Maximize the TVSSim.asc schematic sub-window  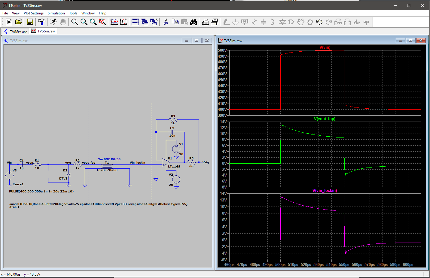197,41
